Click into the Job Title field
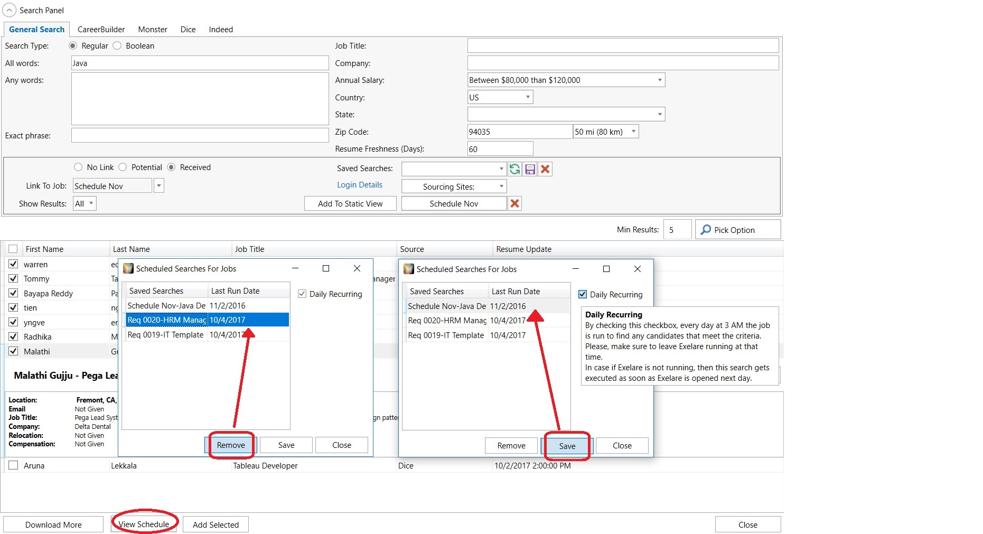 pos(623,46)
